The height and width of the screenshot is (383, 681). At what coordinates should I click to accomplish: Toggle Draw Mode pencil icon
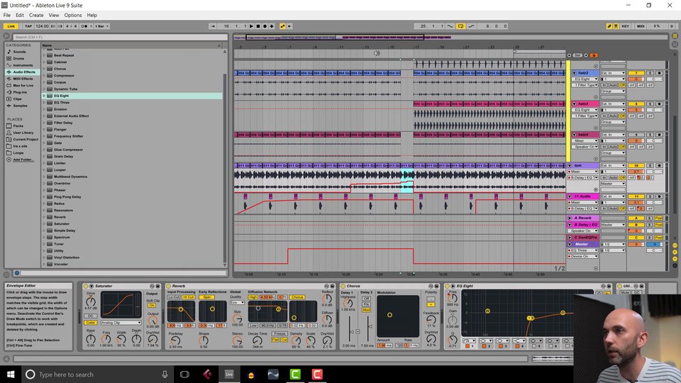coord(609,26)
